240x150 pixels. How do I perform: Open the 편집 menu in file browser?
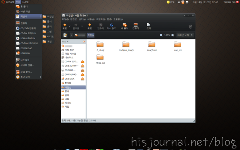[x=74, y=20]
